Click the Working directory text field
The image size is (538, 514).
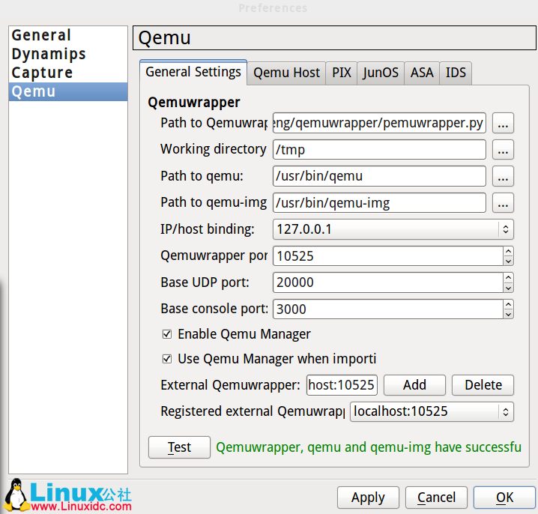coord(379,150)
